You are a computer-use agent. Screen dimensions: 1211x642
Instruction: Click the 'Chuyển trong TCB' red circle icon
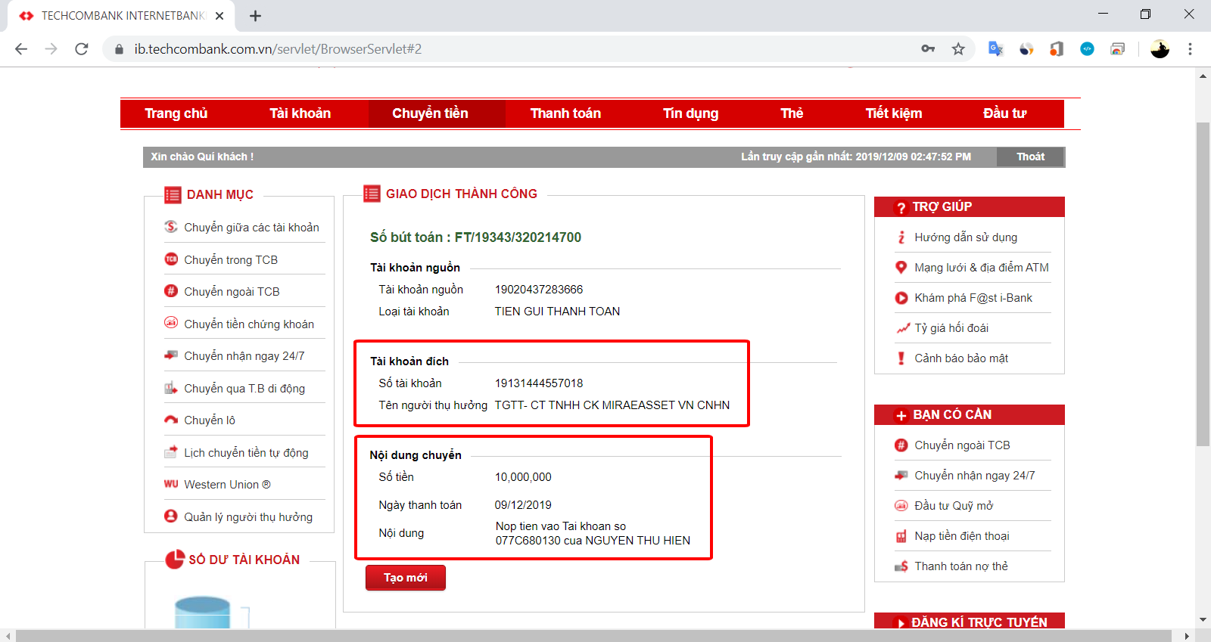pos(171,259)
